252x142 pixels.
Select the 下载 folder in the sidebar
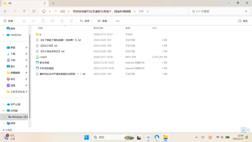[x=13, y=54]
